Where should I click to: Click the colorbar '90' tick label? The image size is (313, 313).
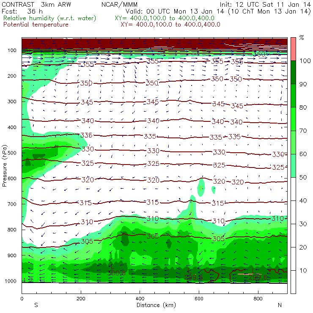coord(303,84)
